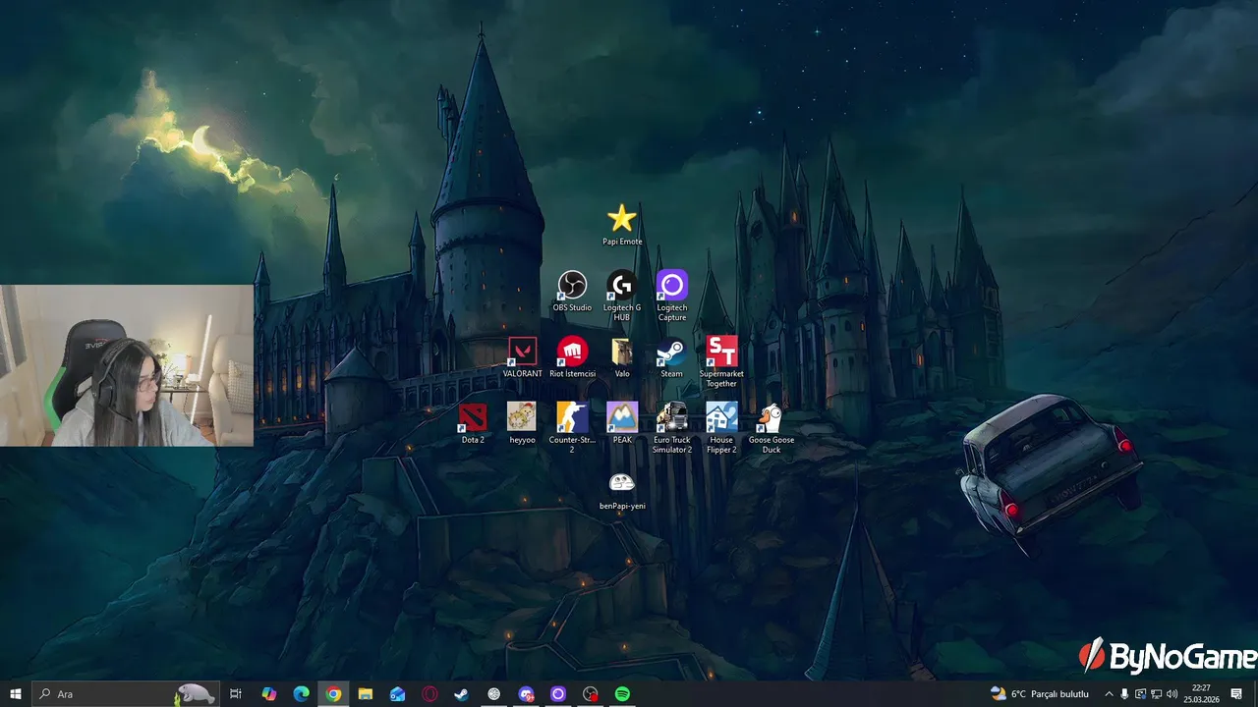The width and height of the screenshot is (1258, 707).
Task: Open the Windows Start menu
Action: (16, 694)
